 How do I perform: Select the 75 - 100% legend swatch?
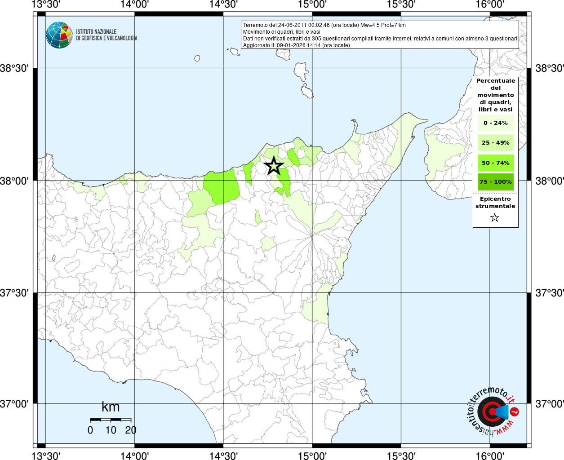(495, 182)
